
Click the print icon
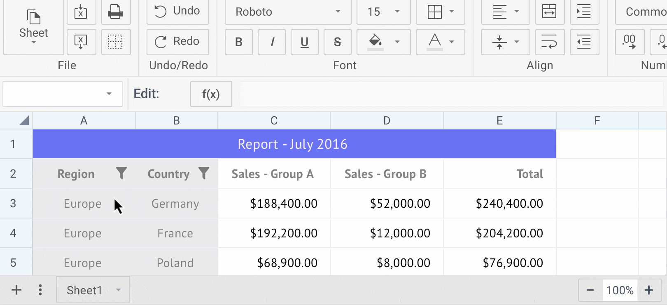click(115, 12)
